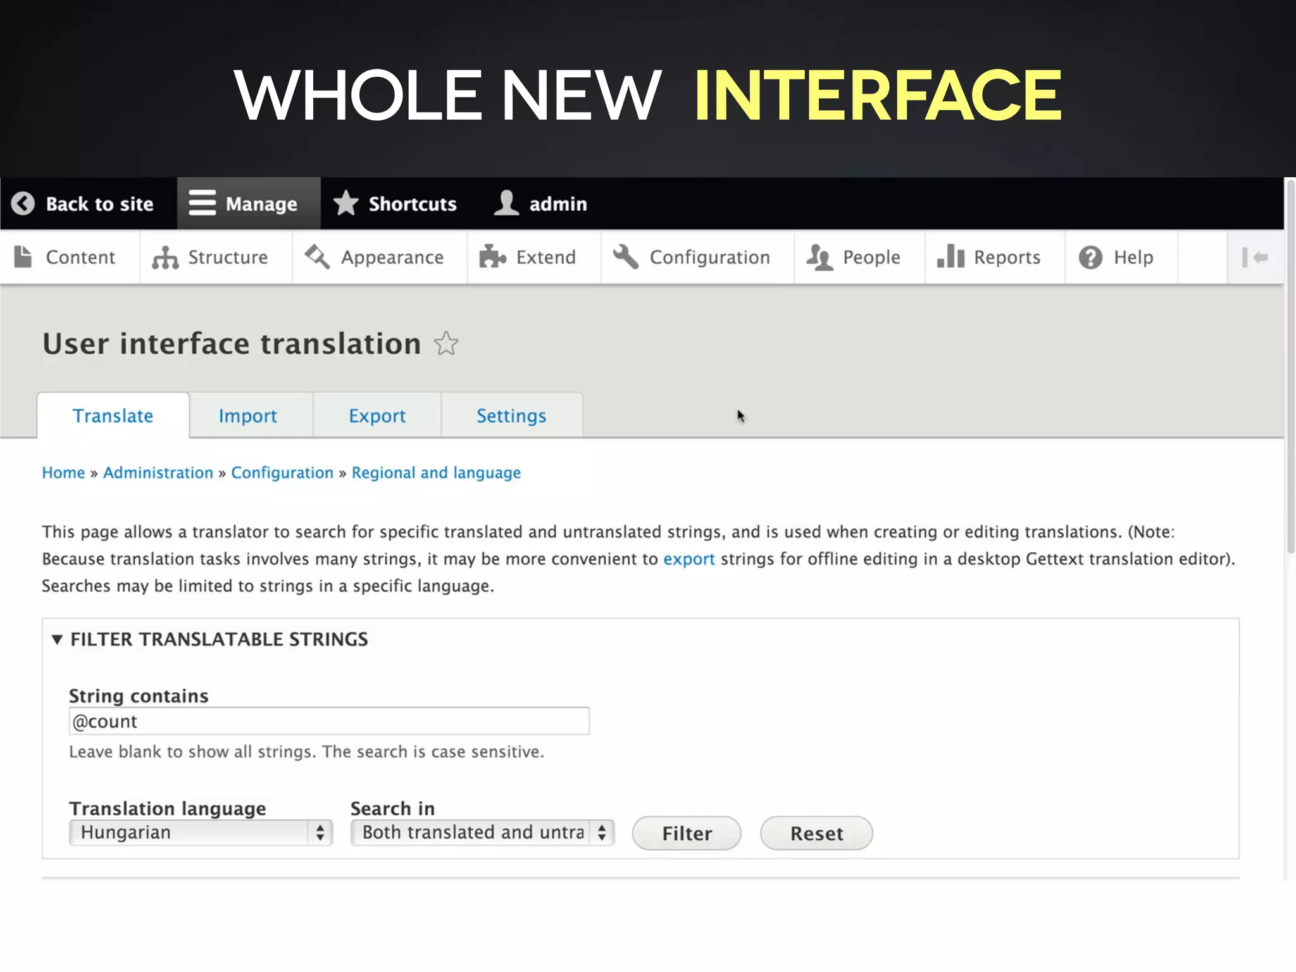Viewport: 1296px width, 972px height.
Task: Open the Reports menu label
Action: tap(1007, 258)
